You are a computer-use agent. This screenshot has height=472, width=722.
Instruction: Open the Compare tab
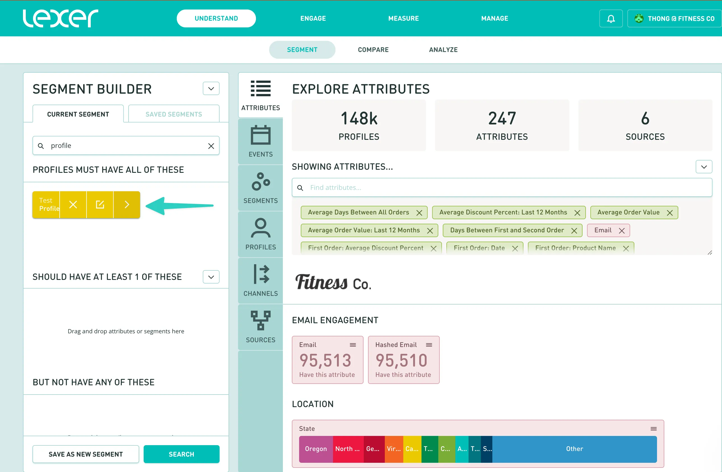tap(373, 50)
